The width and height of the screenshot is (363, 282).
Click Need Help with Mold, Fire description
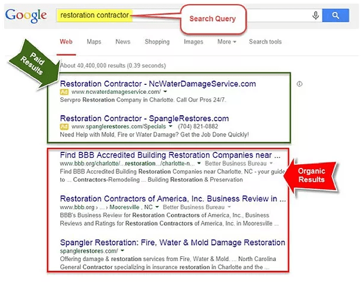pos(155,134)
